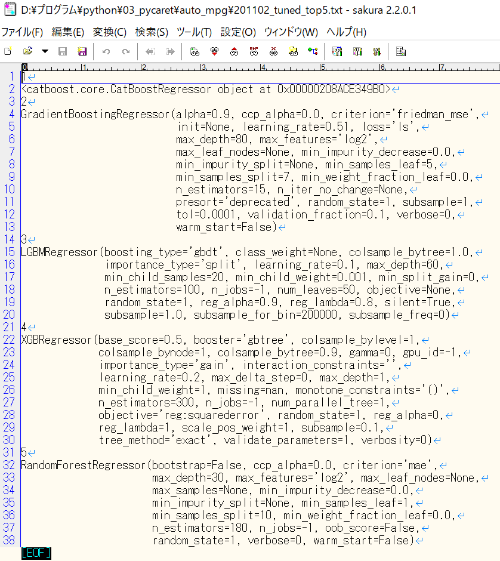Clear search marks with red X icon
Screen dimensions: 500x561
[273, 51]
